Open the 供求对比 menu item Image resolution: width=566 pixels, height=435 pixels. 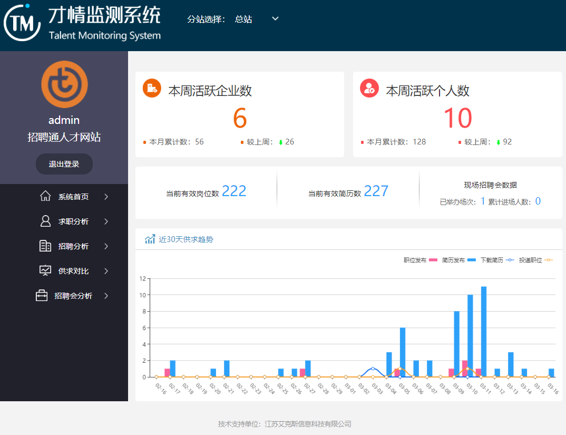73,271
